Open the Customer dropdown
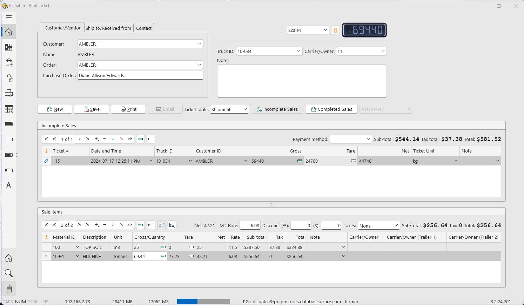 click(199, 44)
